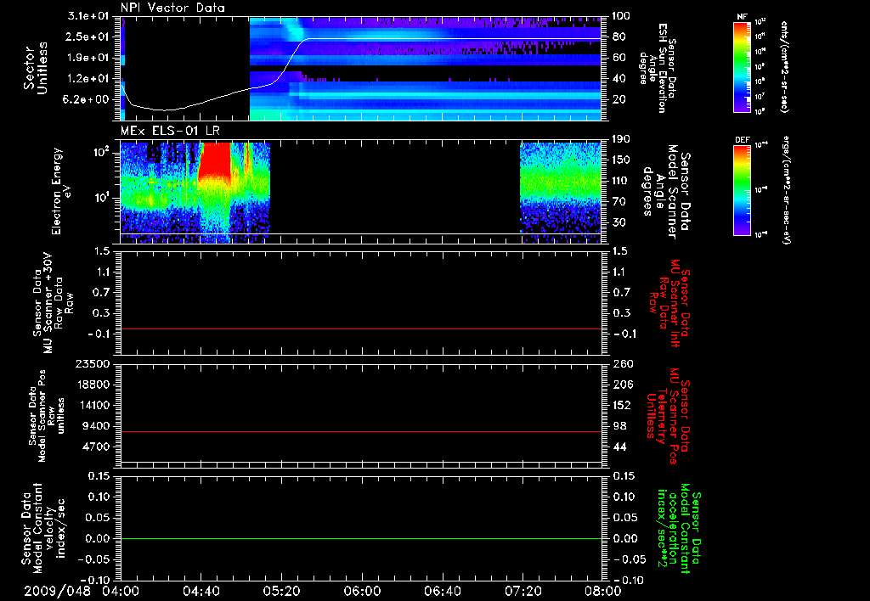Click the 98 telemetry tick label
870x601 pixels.
point(619,426)
